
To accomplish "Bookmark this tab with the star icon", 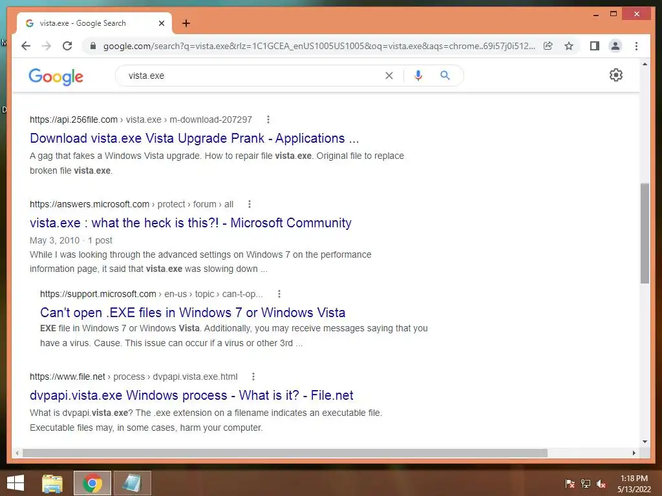I will 569,46.
